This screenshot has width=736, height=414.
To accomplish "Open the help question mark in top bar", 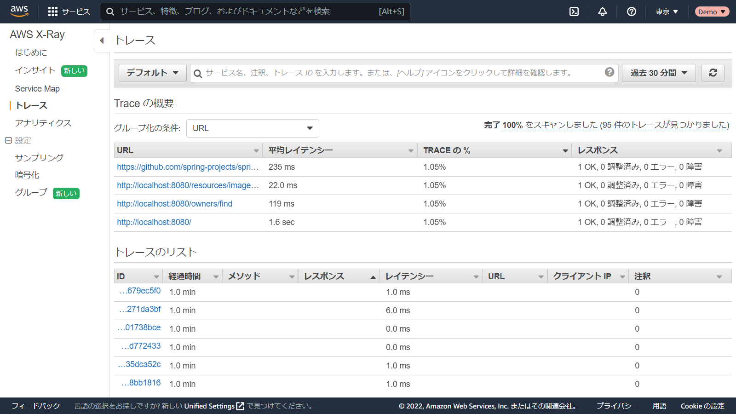I will click(632, 11).
